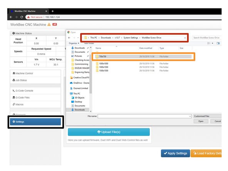Open Machine Control in sidebar
The image size is (228, 171).
(x=35, y=73)
